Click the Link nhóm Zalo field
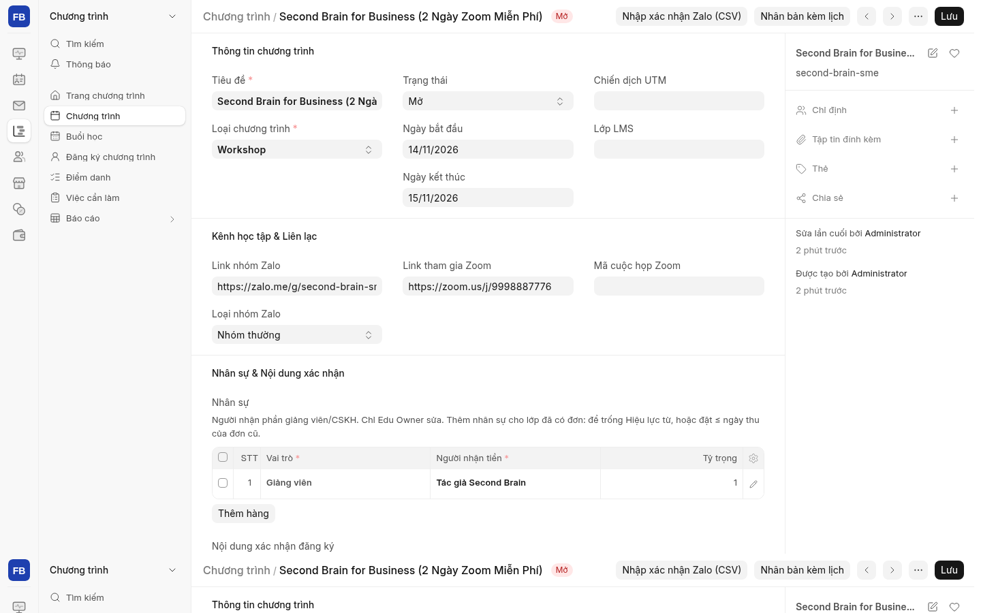 pos(297,287)
